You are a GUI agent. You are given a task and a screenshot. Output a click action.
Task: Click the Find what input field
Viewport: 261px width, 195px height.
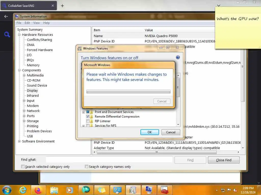click(x=109, y=160)
